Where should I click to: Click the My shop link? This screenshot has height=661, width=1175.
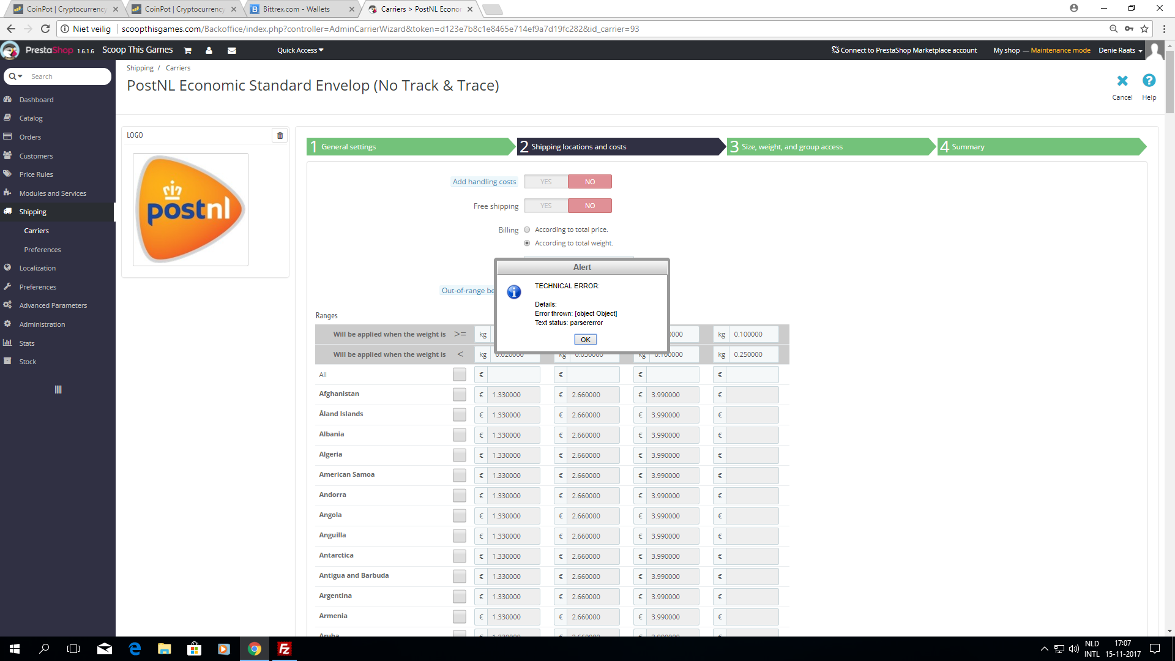pos(1006,51)
